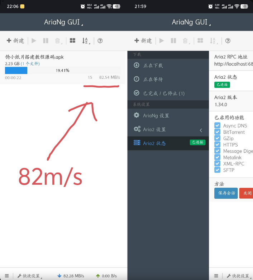The height and width of the screenshot is (280, 253).
Task: Click the hamburger menu icon in left screen footer
Action: click(7, 276)
